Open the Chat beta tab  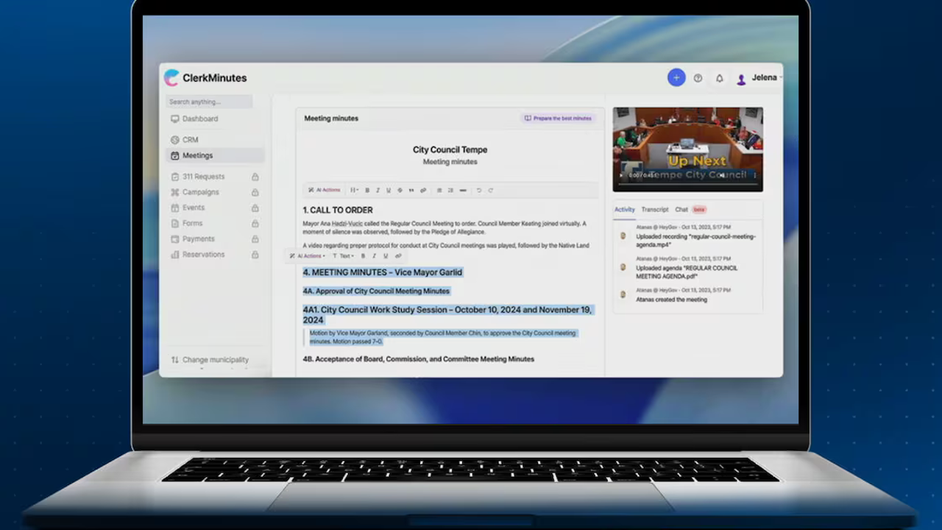pos(681,210)
